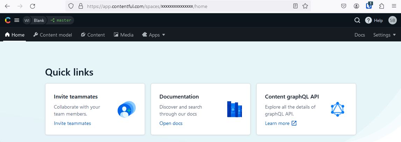Click the Open docs link
Image resolution: width=401 pixels, height=142 pixels.
click(171, 124)
